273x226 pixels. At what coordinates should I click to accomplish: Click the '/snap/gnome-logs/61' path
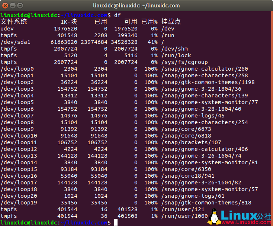(193, 196)
